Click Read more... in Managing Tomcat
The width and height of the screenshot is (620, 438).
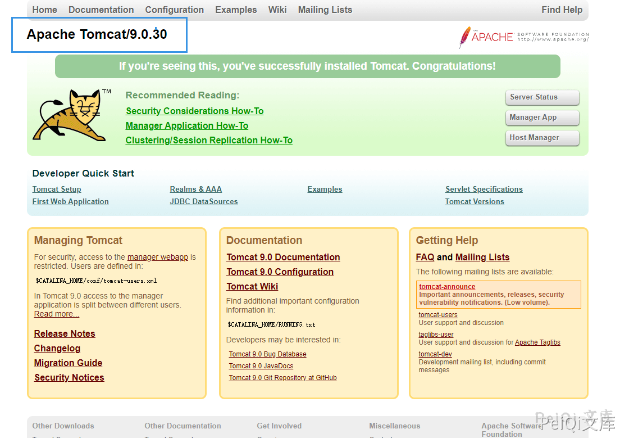[x=57, y=314]
